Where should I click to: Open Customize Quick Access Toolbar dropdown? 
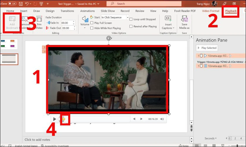point(47,4)
